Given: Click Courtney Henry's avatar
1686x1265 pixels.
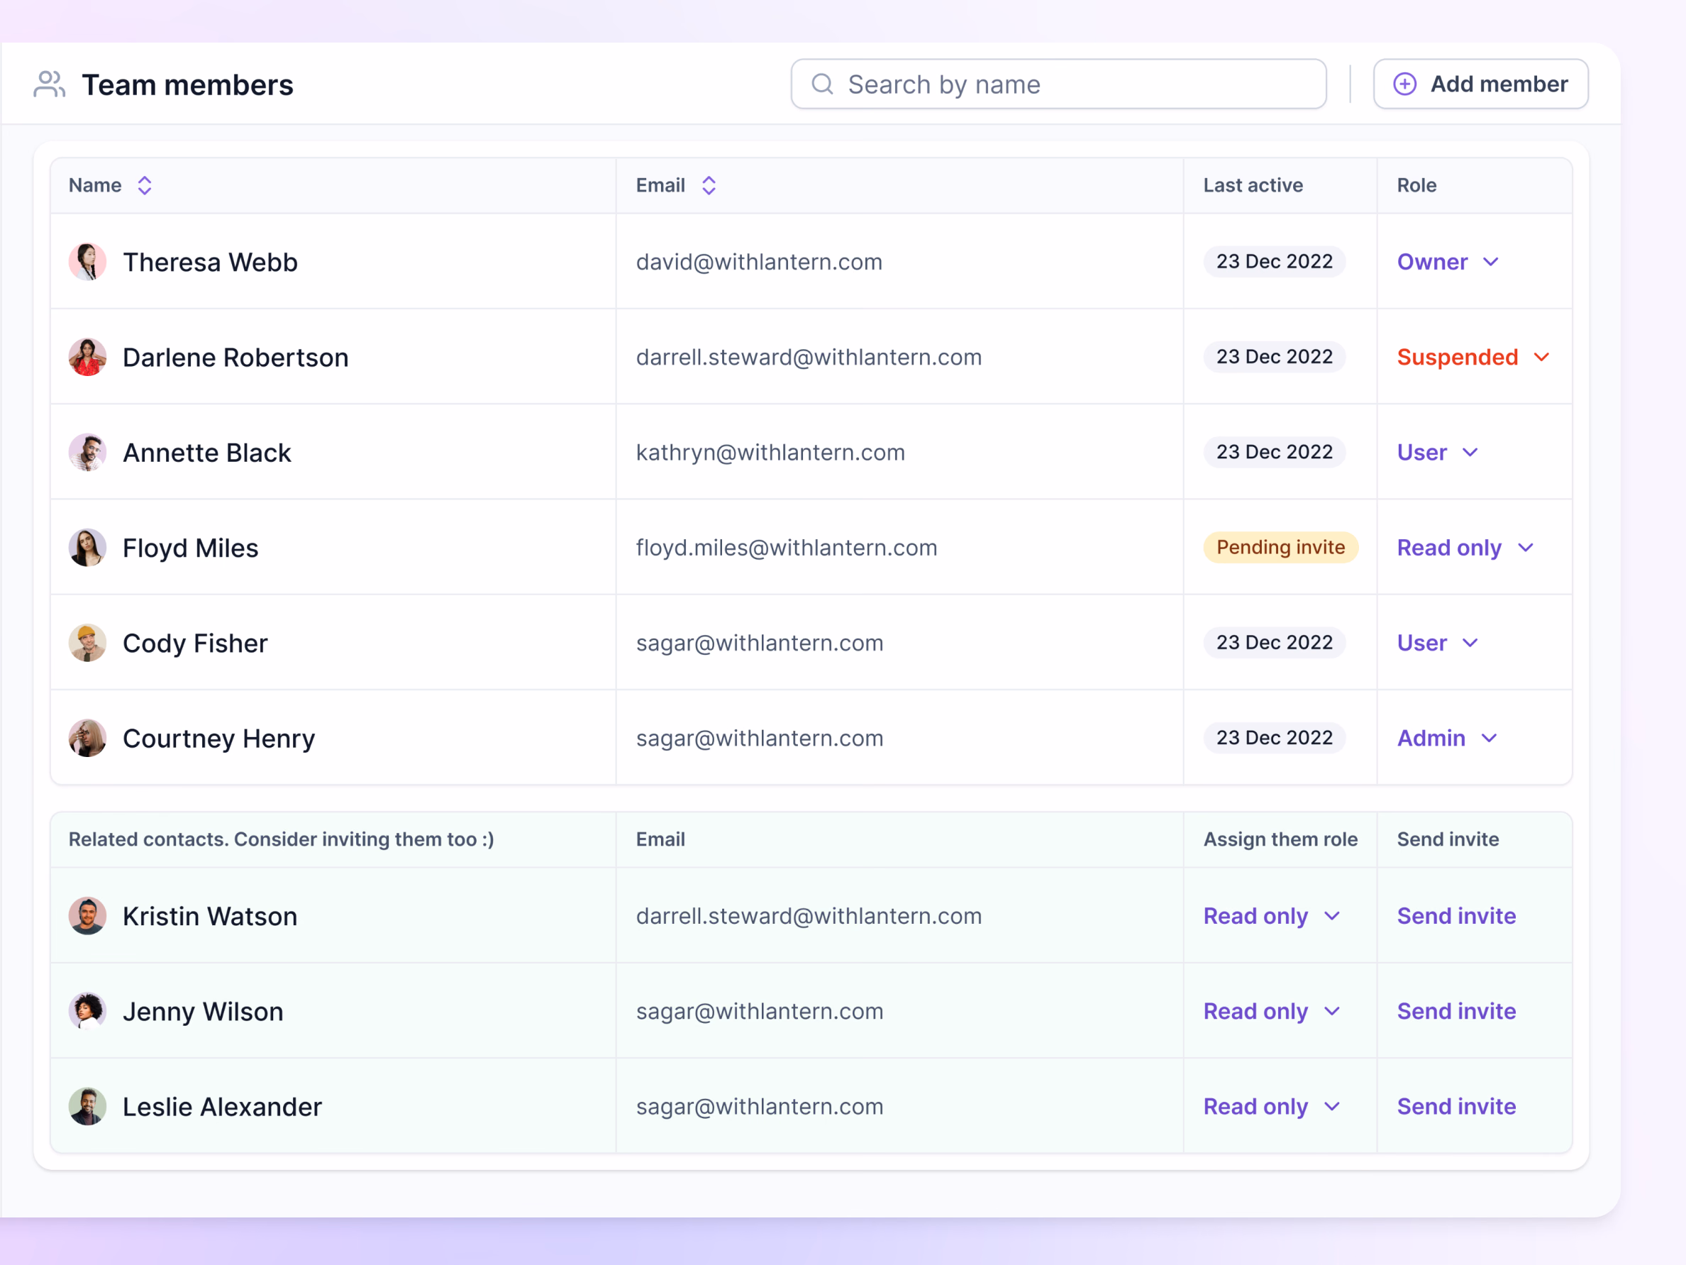Looking at the screenshot, I should tap(88, 738).
